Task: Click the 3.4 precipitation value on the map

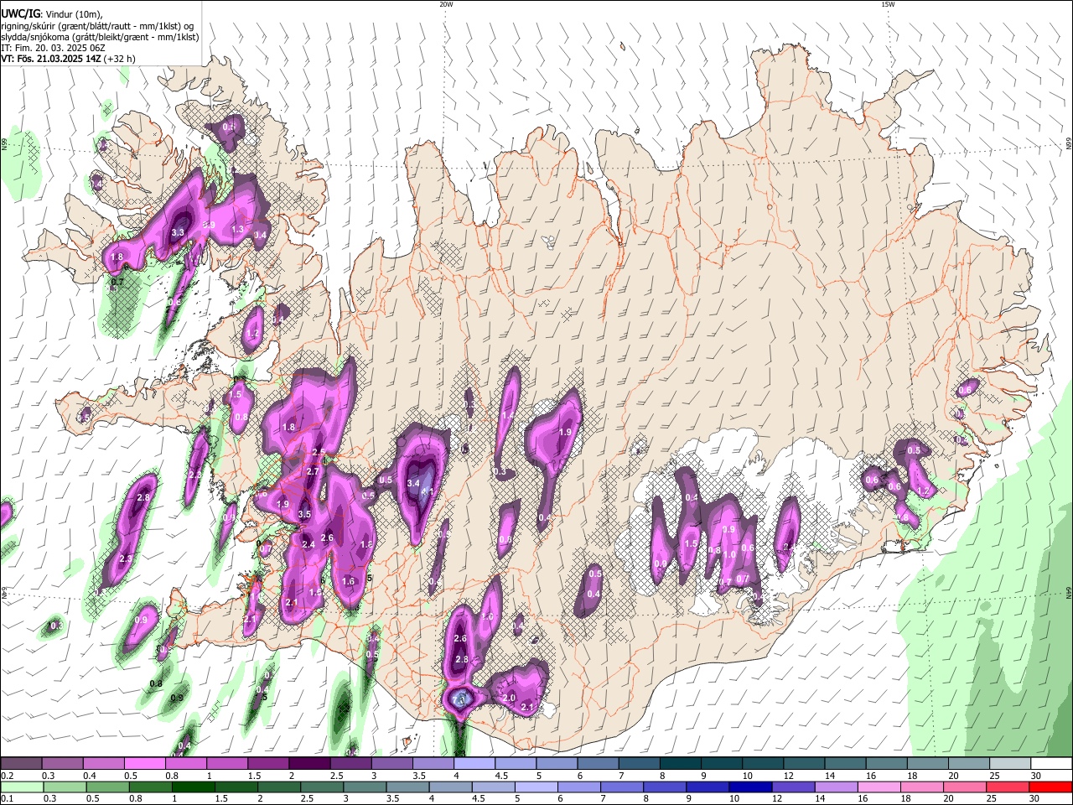Action: click(x=413, y=484)
